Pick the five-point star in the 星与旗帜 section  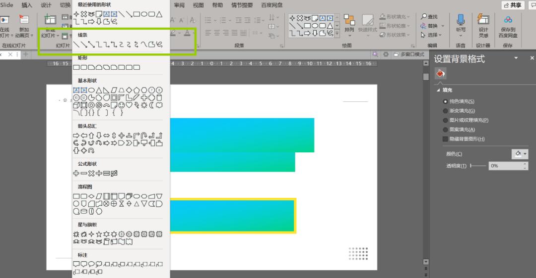tap(99, 234)
